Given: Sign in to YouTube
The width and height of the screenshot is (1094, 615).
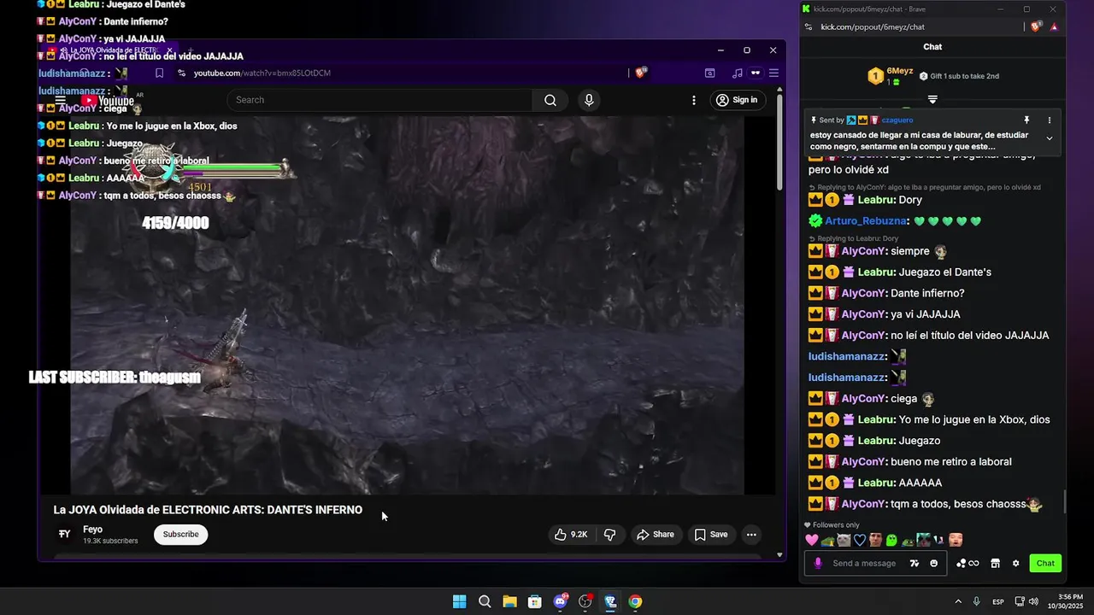Looking at the screenshot, I should click(737, 100).
